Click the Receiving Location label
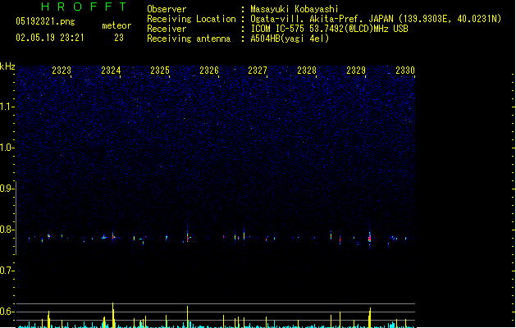Screen dimensions: 516x328 tap(191, 19)
